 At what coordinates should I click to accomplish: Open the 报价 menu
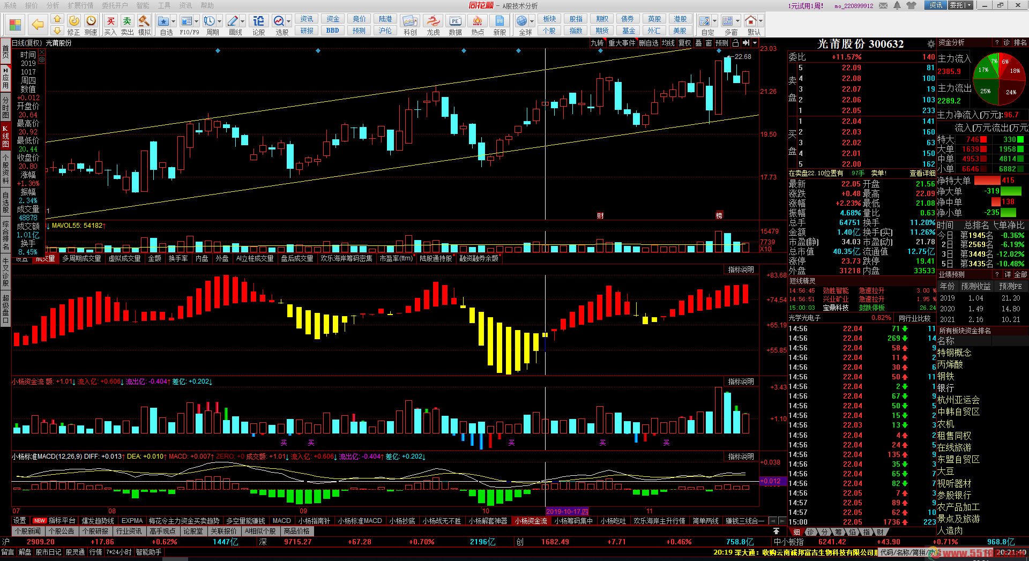(x=32, y=5)
